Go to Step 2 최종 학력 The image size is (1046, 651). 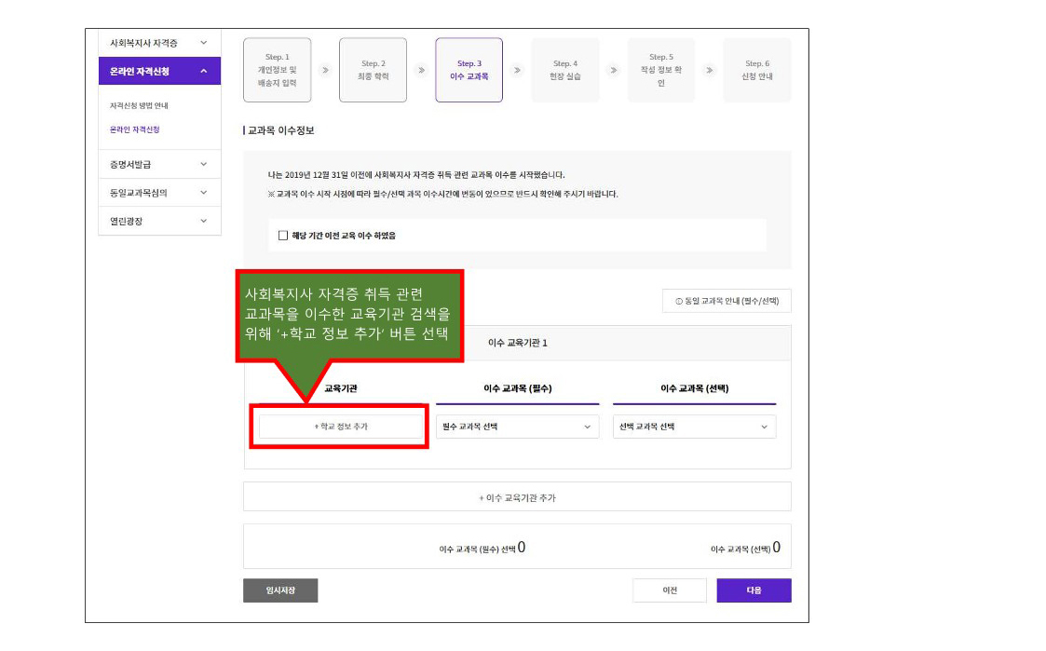tap(373, 70)
